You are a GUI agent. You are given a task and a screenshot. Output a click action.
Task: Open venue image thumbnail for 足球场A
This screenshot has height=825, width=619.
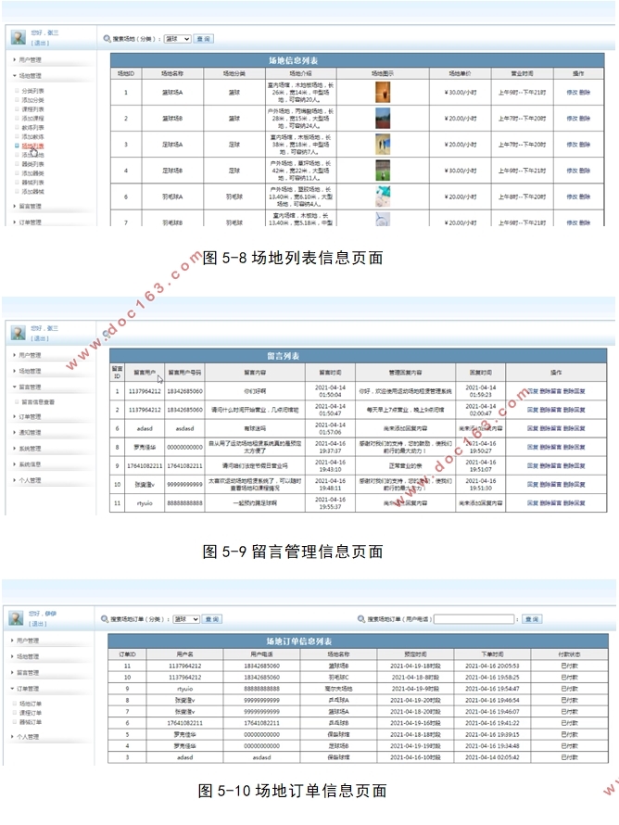(383, 145)
